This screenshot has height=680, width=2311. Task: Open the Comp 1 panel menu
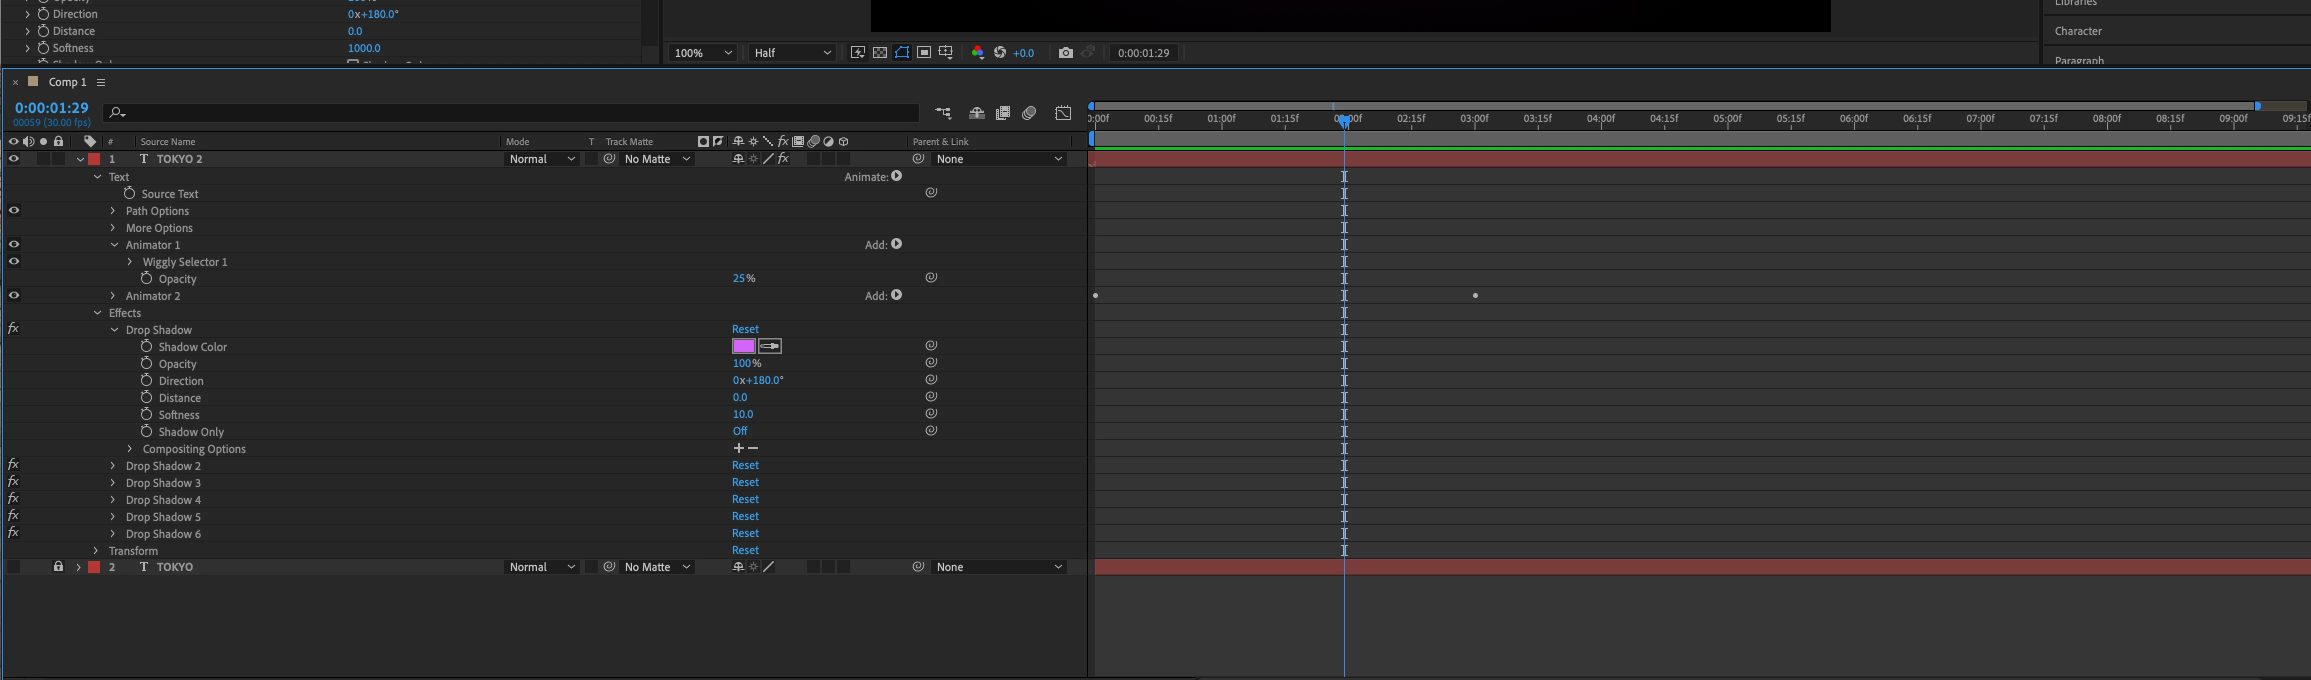[x=101, y=82]
